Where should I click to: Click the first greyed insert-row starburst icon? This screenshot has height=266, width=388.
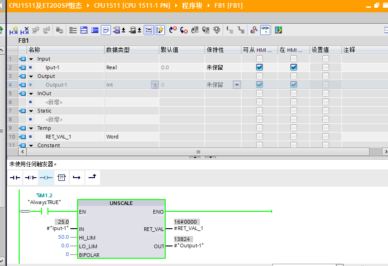(36, 30)
